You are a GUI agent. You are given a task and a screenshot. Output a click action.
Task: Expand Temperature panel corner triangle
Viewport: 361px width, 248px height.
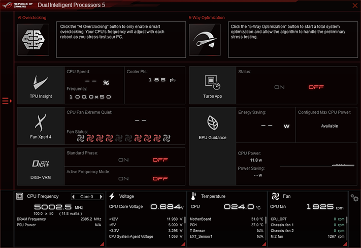pyautogui.click(x=265, y=244)
